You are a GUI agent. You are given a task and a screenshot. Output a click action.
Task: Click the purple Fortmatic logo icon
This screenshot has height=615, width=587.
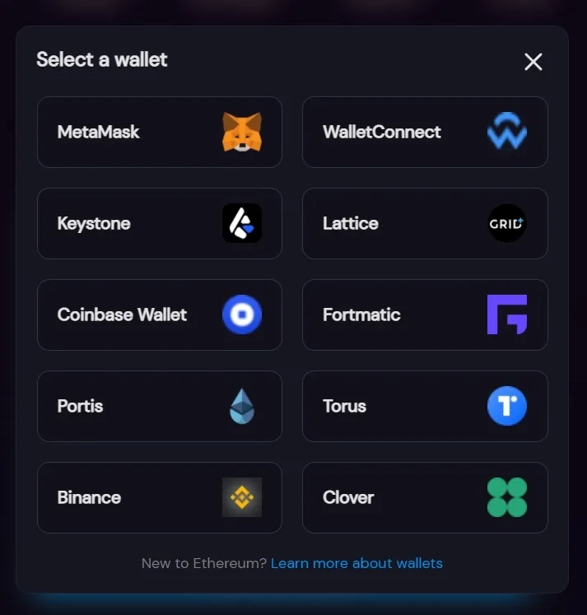[x=507, y=314]
